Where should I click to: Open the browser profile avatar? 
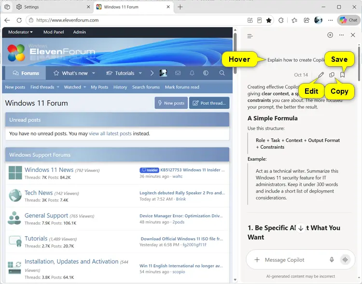click(x=318, y=20)
